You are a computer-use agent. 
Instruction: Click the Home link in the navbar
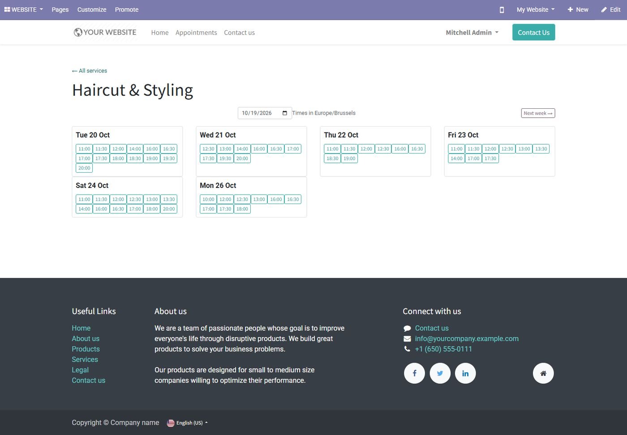pyautogui.click(x=160, y=33)
